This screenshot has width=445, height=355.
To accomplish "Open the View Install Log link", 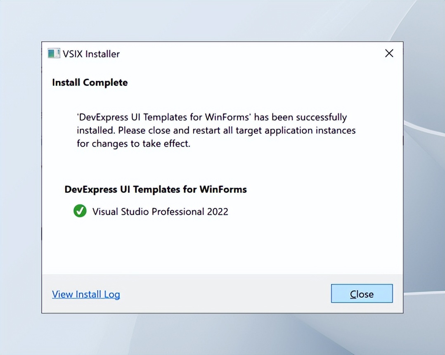I will 86,294.
